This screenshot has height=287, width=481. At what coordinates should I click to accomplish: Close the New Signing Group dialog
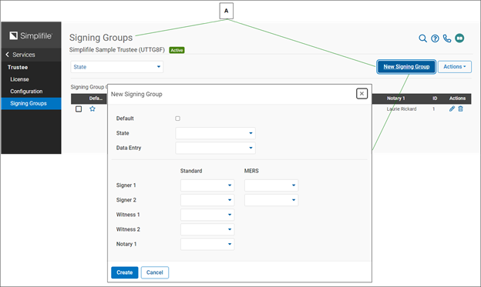pyautogui.click(x=362, y=94)
